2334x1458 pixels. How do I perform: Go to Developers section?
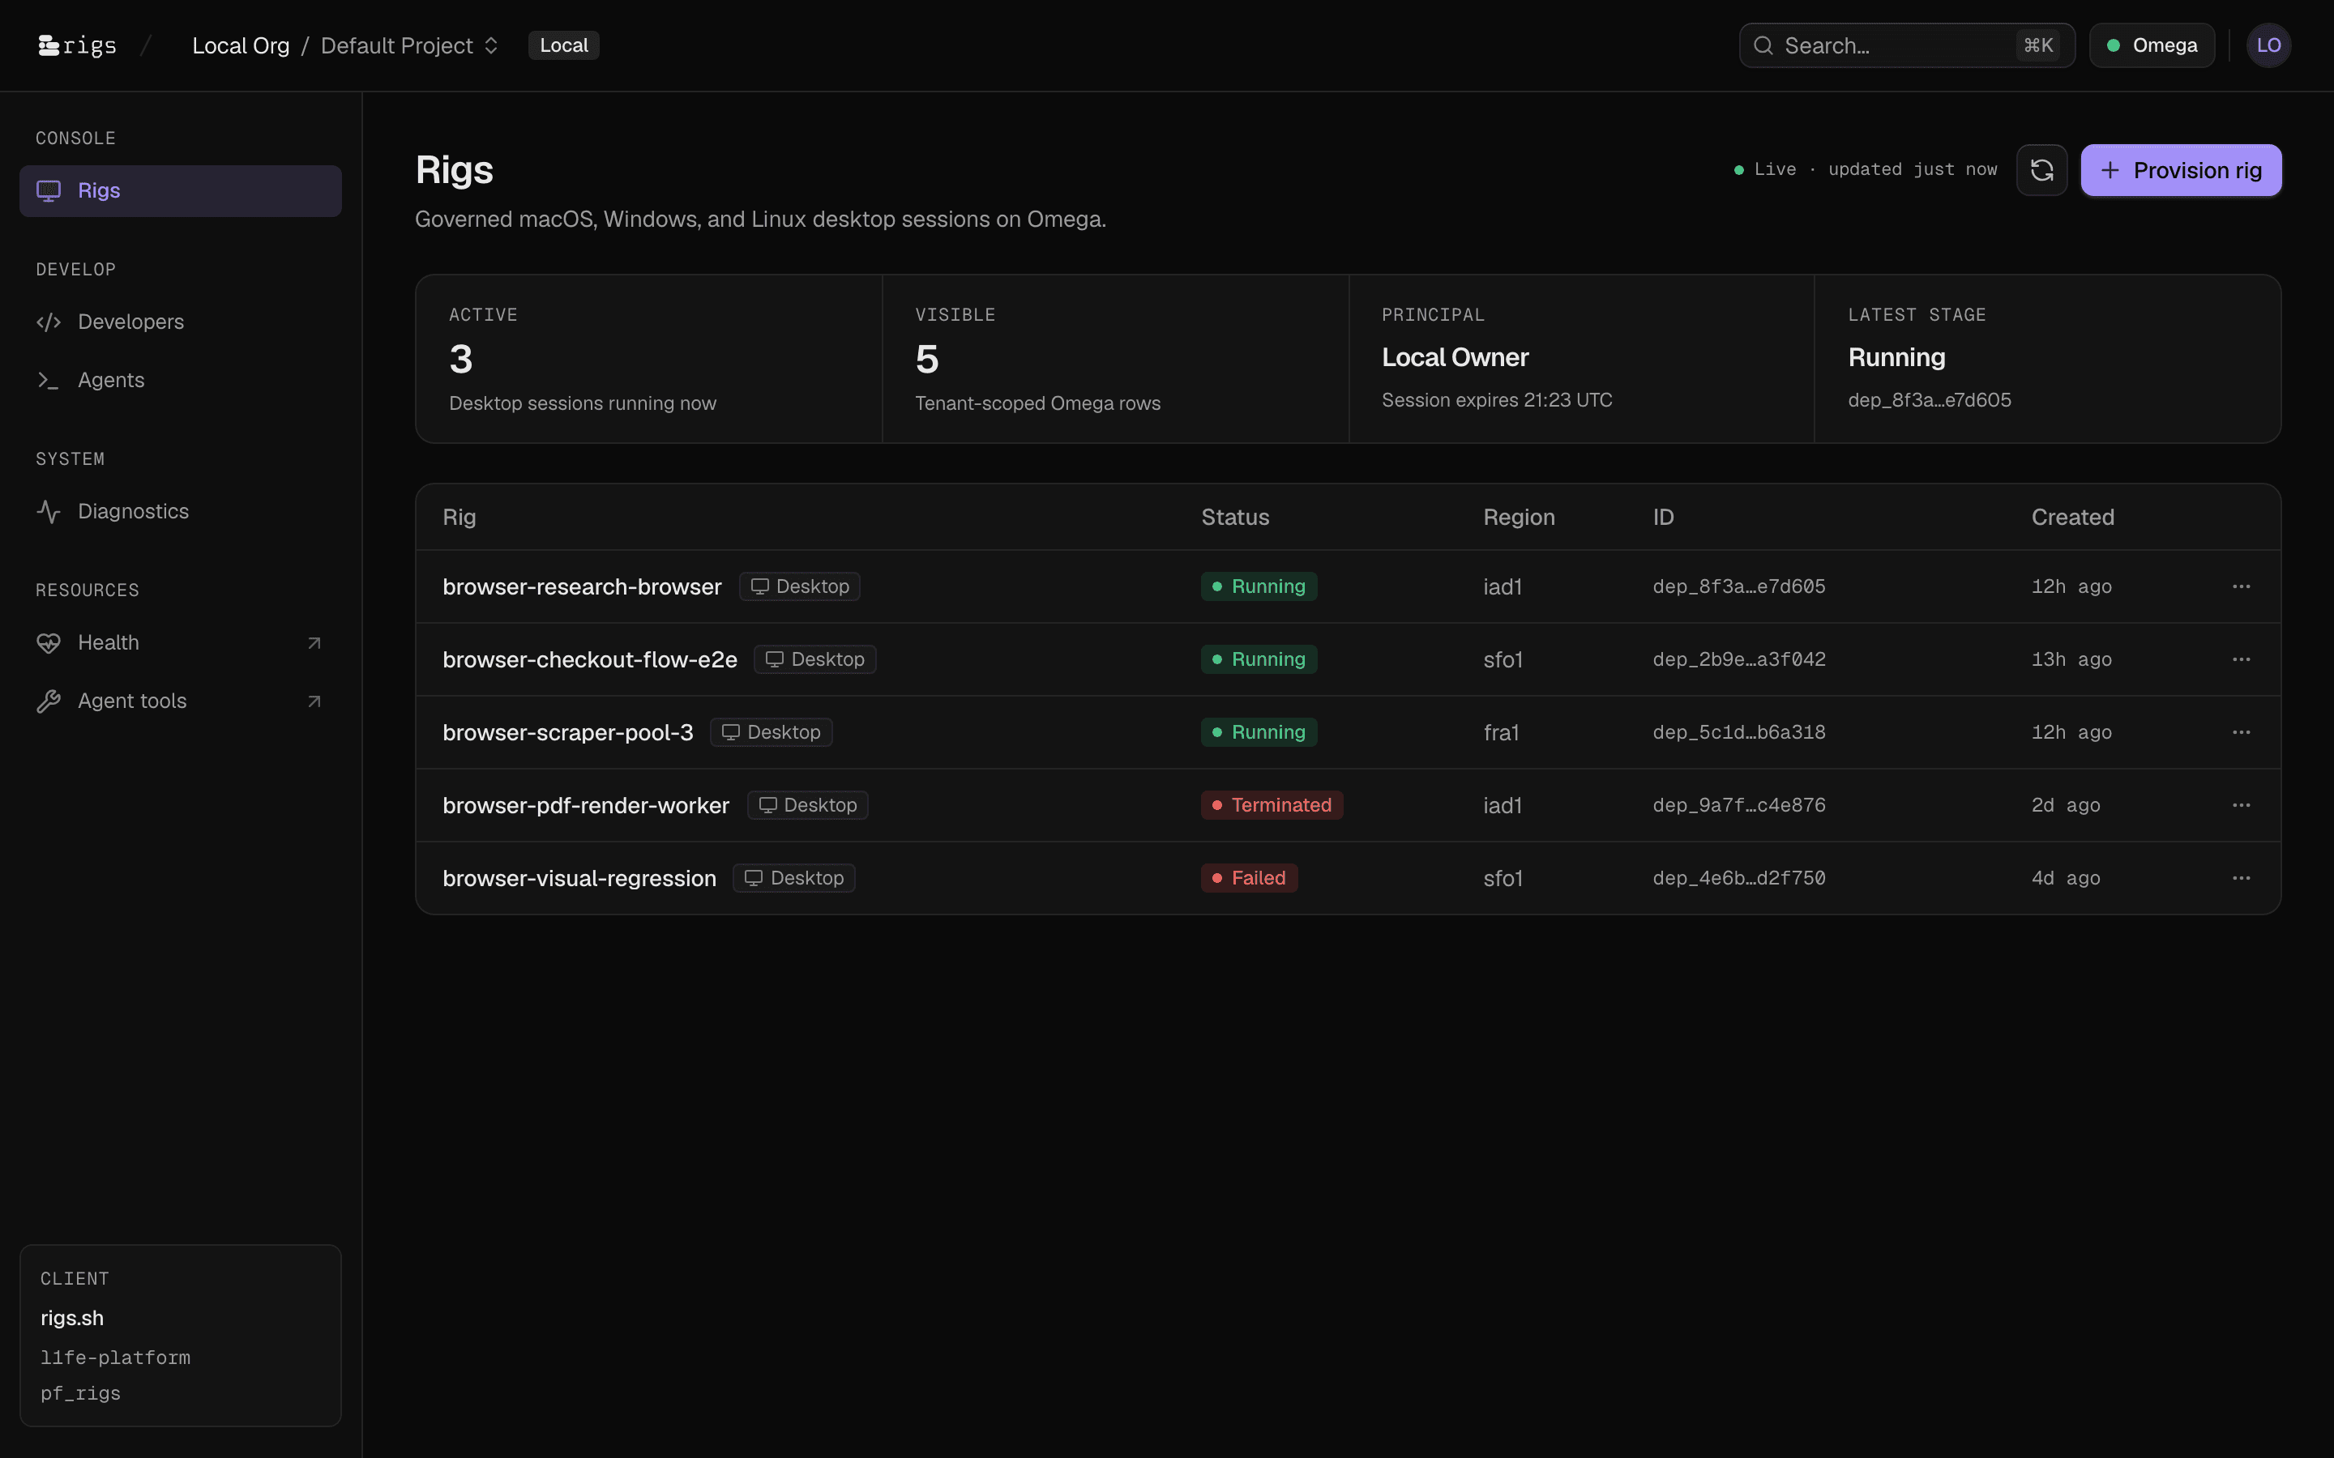click(181, 322)
